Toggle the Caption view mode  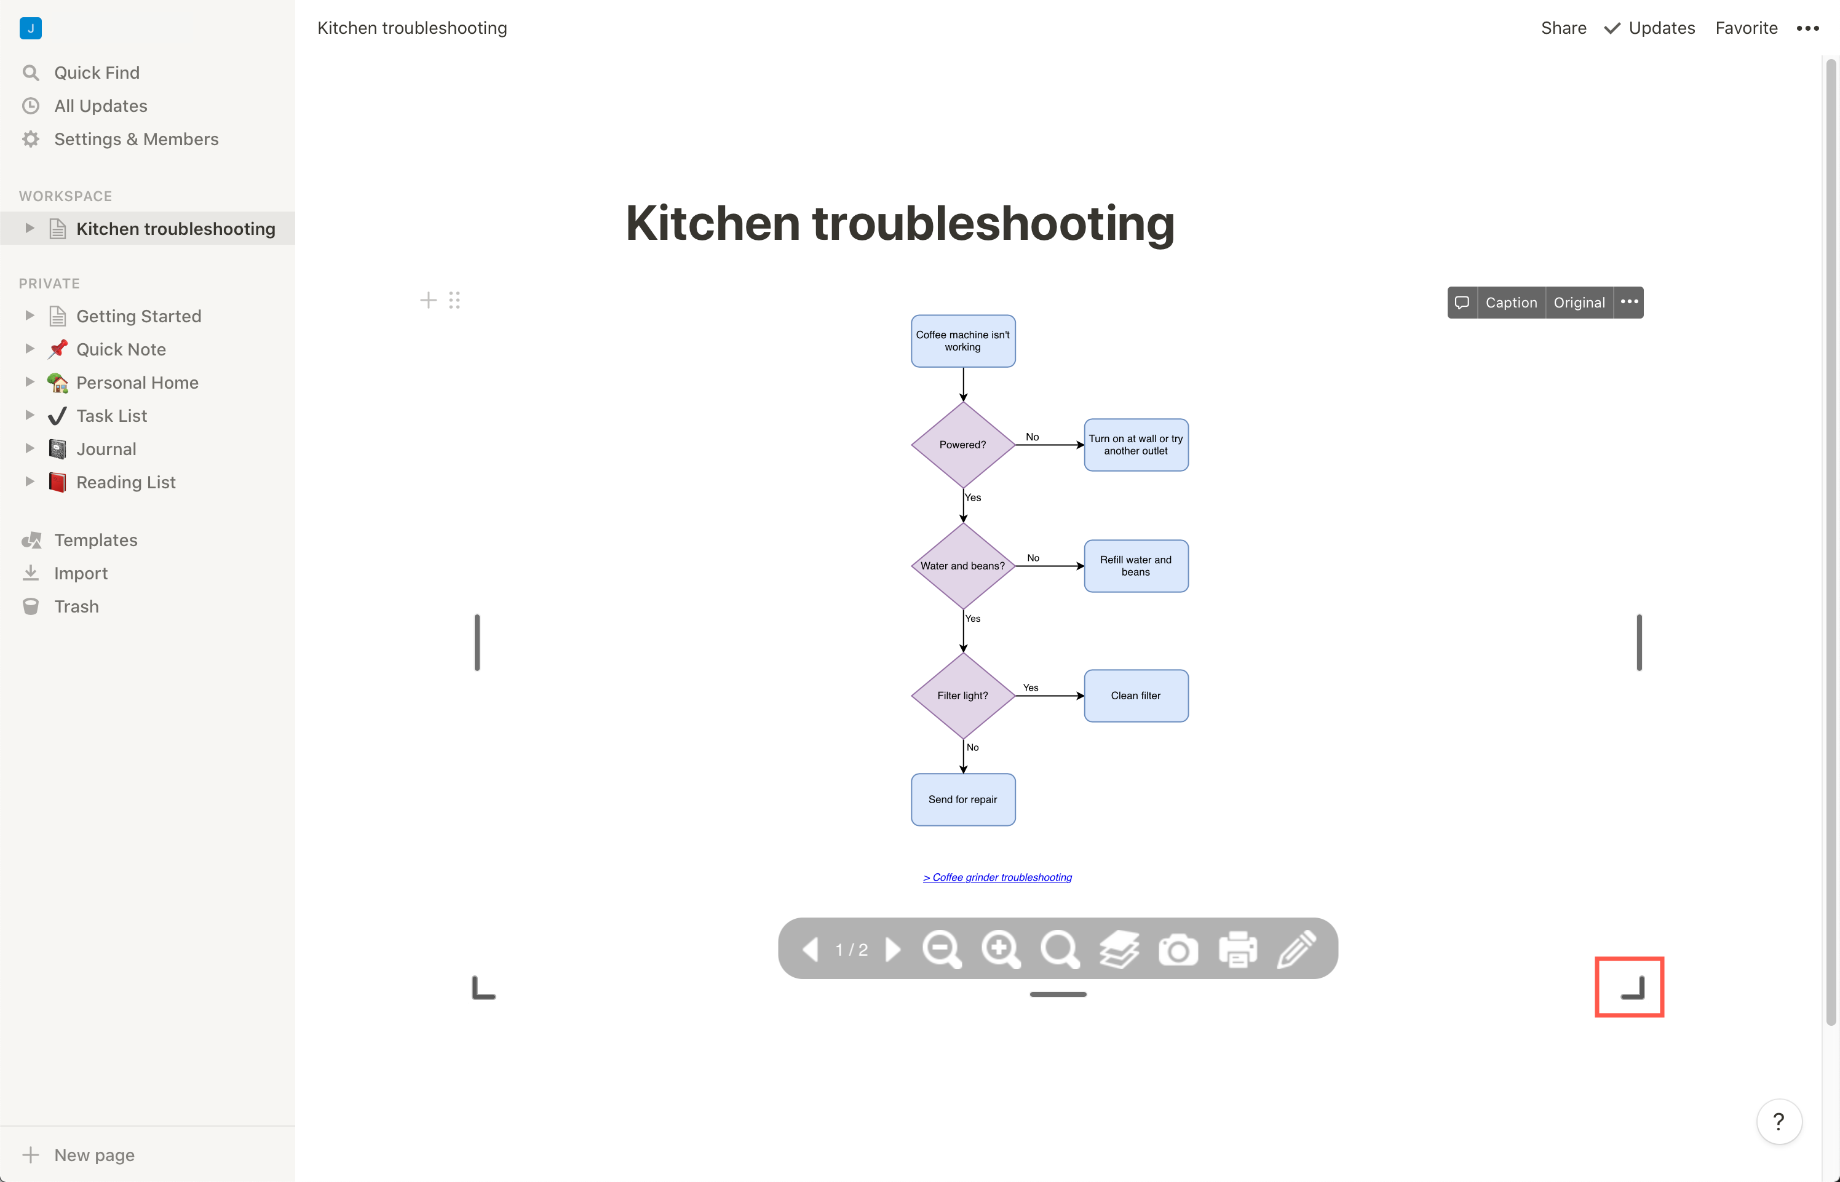click(x=1512, y=302)
